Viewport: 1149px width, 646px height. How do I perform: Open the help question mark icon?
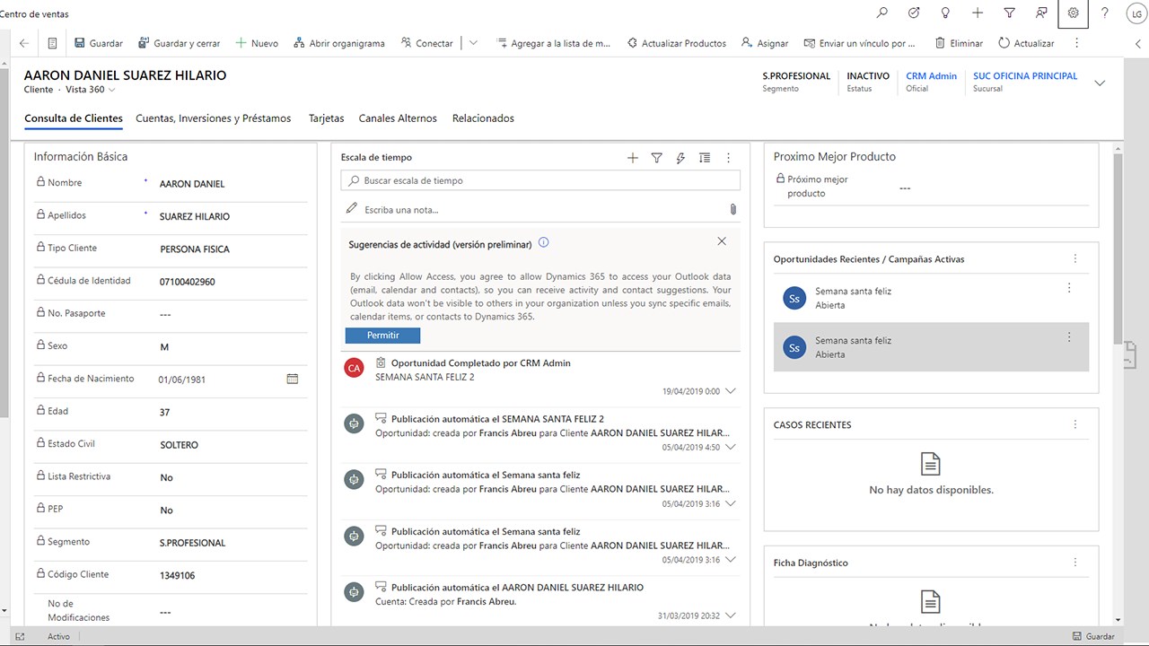click(x=1105, y=13)
